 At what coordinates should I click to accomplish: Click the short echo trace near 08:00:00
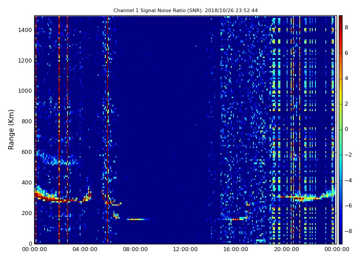coord(138,220)
